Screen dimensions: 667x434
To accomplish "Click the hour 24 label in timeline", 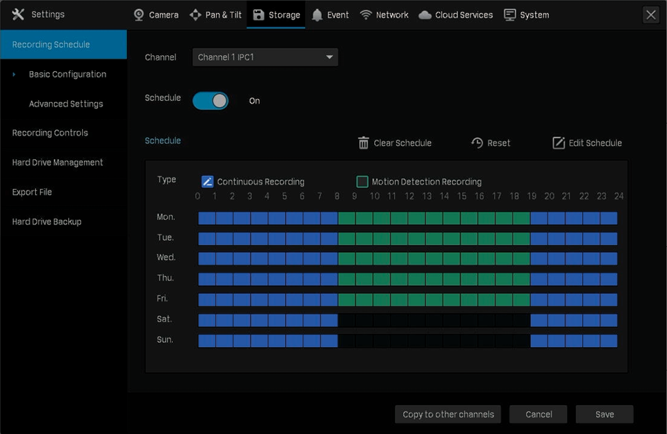I will click(x=619, y=196).
